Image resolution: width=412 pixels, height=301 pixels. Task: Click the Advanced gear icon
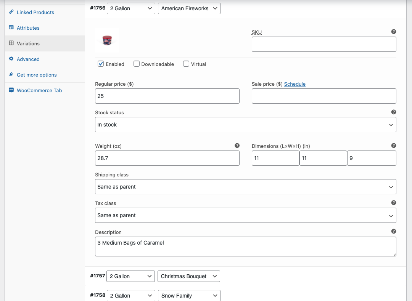[11, 59]
